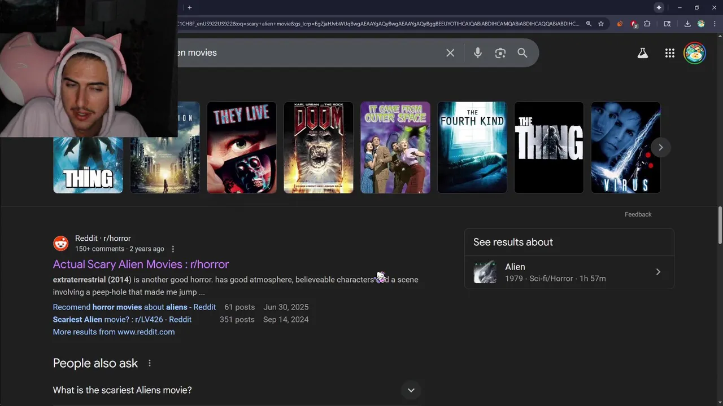Bookmark this page with the star icon

tap(601, 24)
